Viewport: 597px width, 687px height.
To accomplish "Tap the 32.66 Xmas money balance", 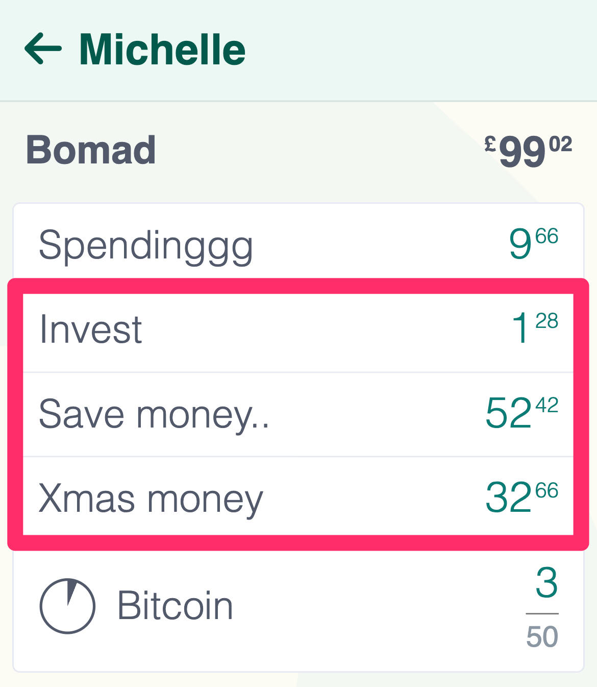I will pyautogui.click(x=521, y=496).
